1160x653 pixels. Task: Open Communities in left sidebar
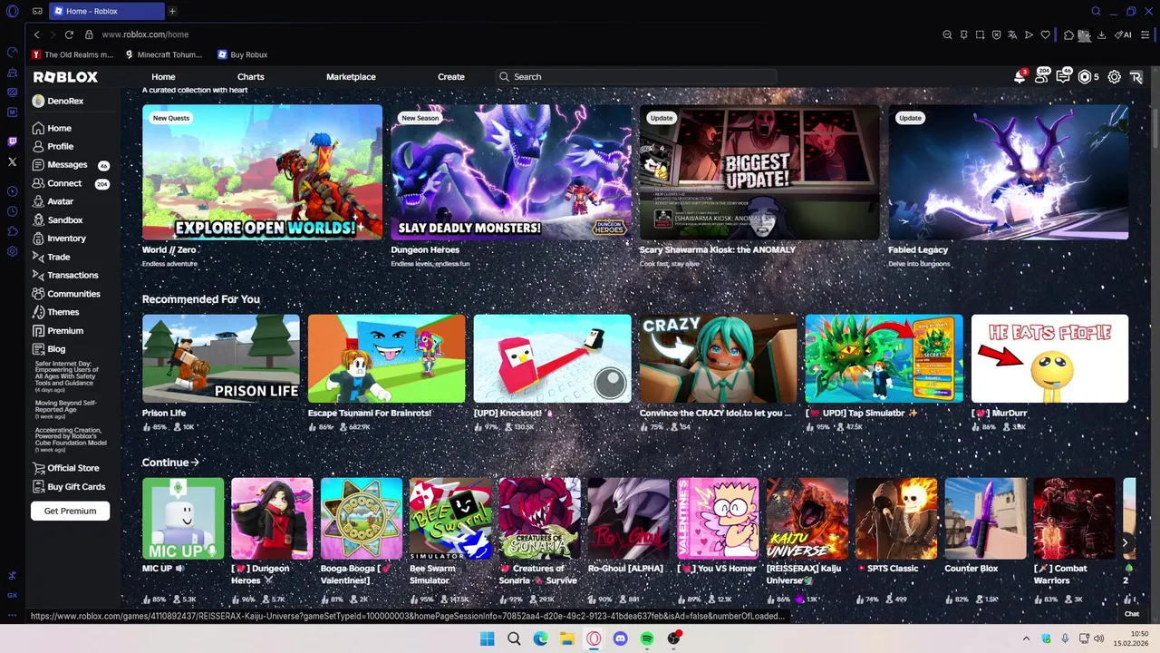[73, 294]
